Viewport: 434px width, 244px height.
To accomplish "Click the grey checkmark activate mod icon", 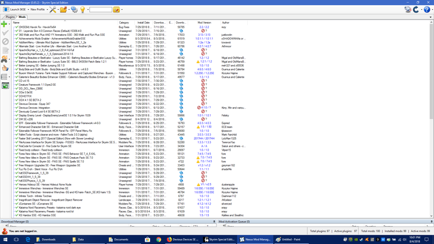I will (5, 32).
